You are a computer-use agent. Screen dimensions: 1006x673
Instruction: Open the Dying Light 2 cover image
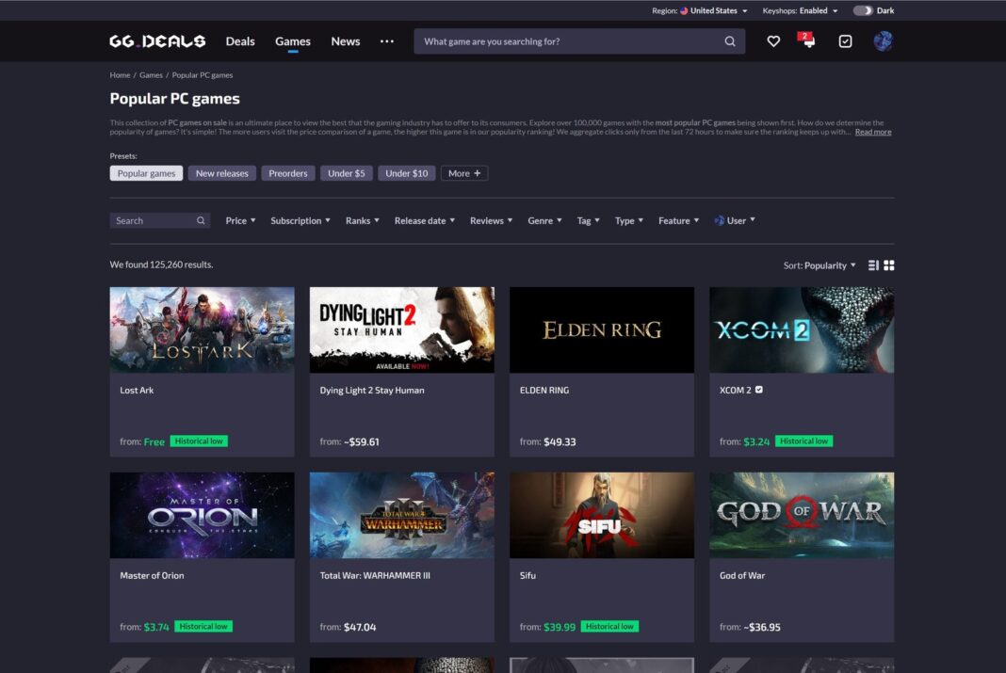pyautogui.click(x=401, y=329)
